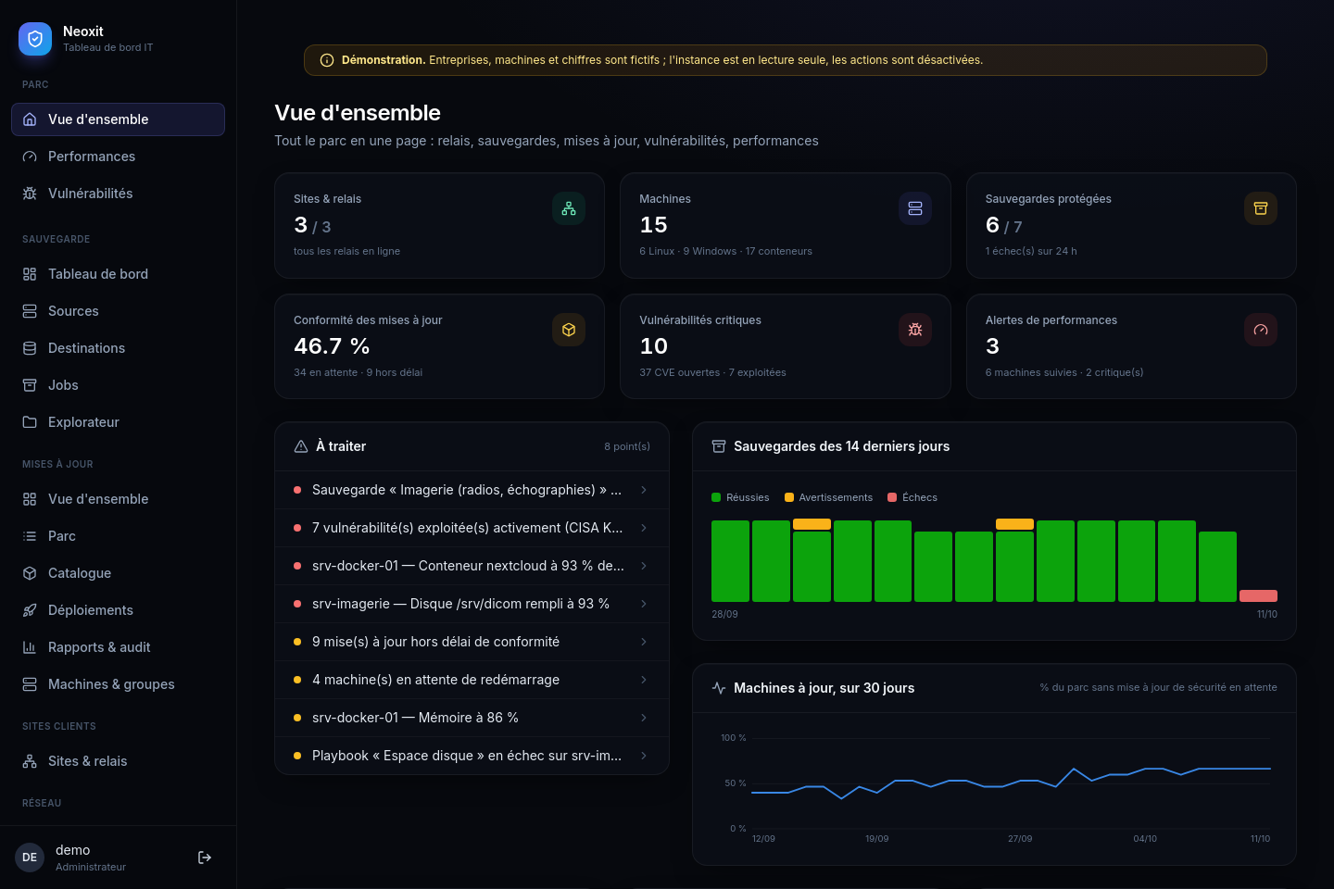The width and height of the screenshot is (1334, 889).
Task: Select Machines & groupes in sidebar
Action: 118,684
